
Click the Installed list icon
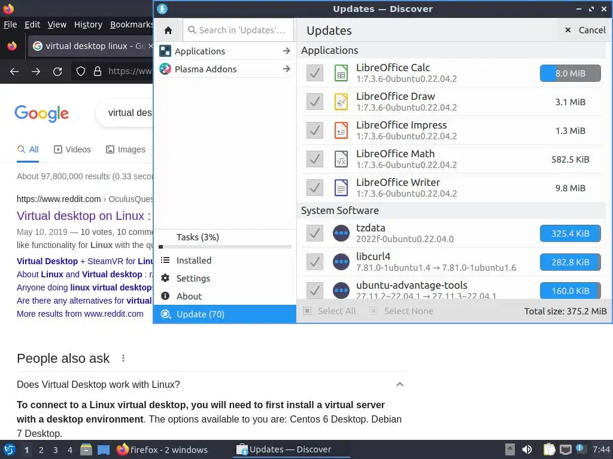(x=165, y=260)
